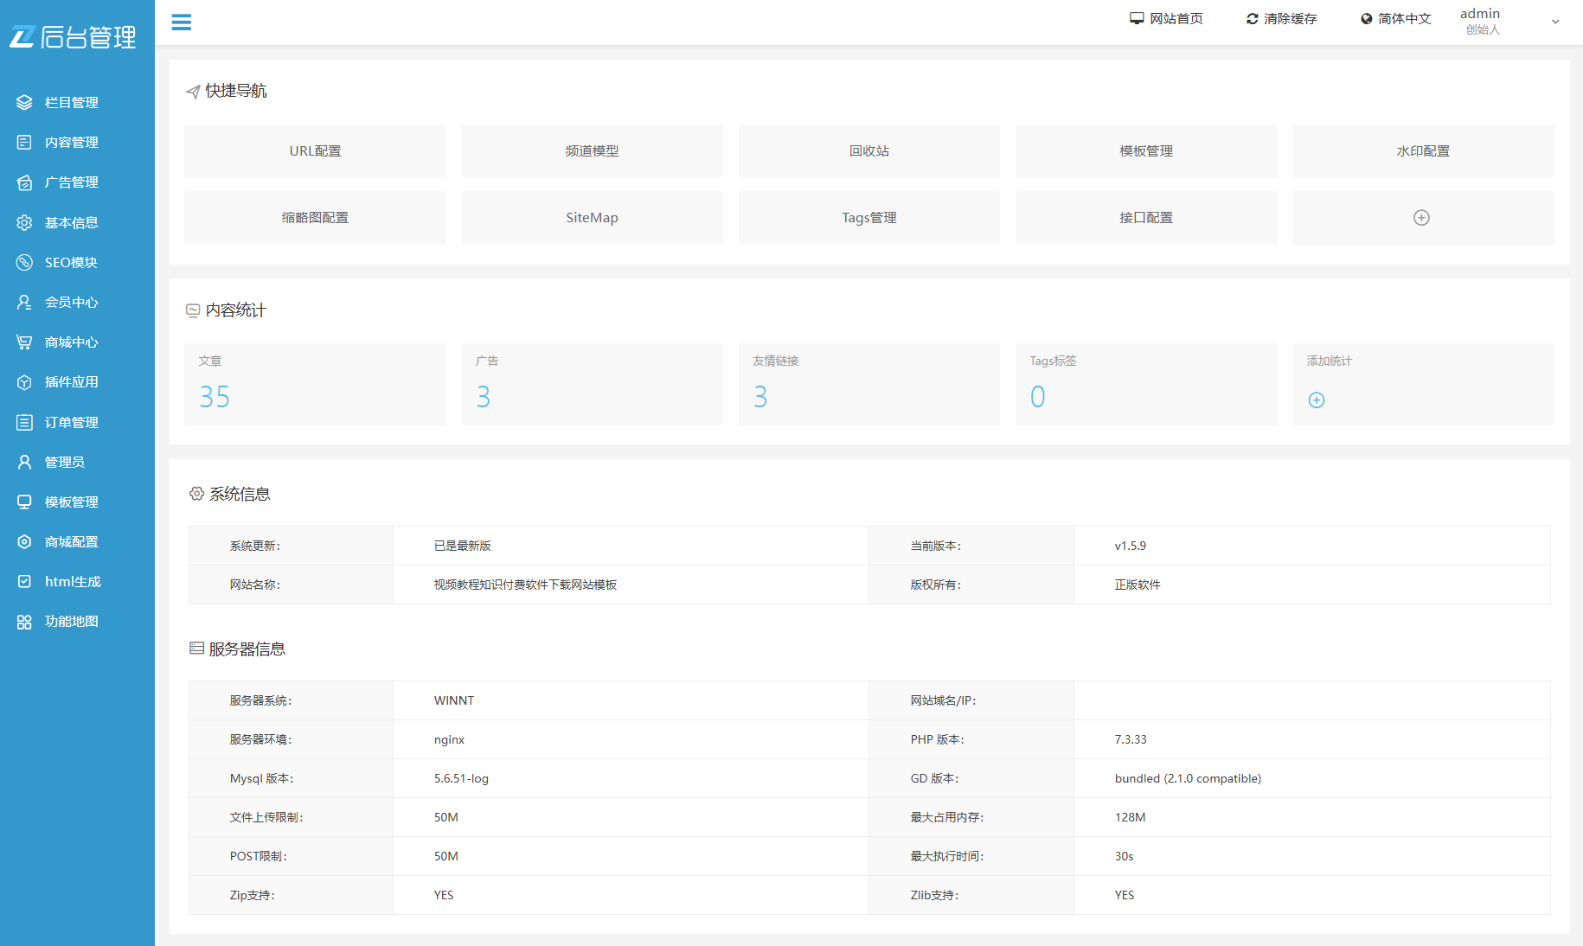This screenshot has height=946, width=1583.
Task: Click the 回收站 shortcut button
Action: (868, 151)
